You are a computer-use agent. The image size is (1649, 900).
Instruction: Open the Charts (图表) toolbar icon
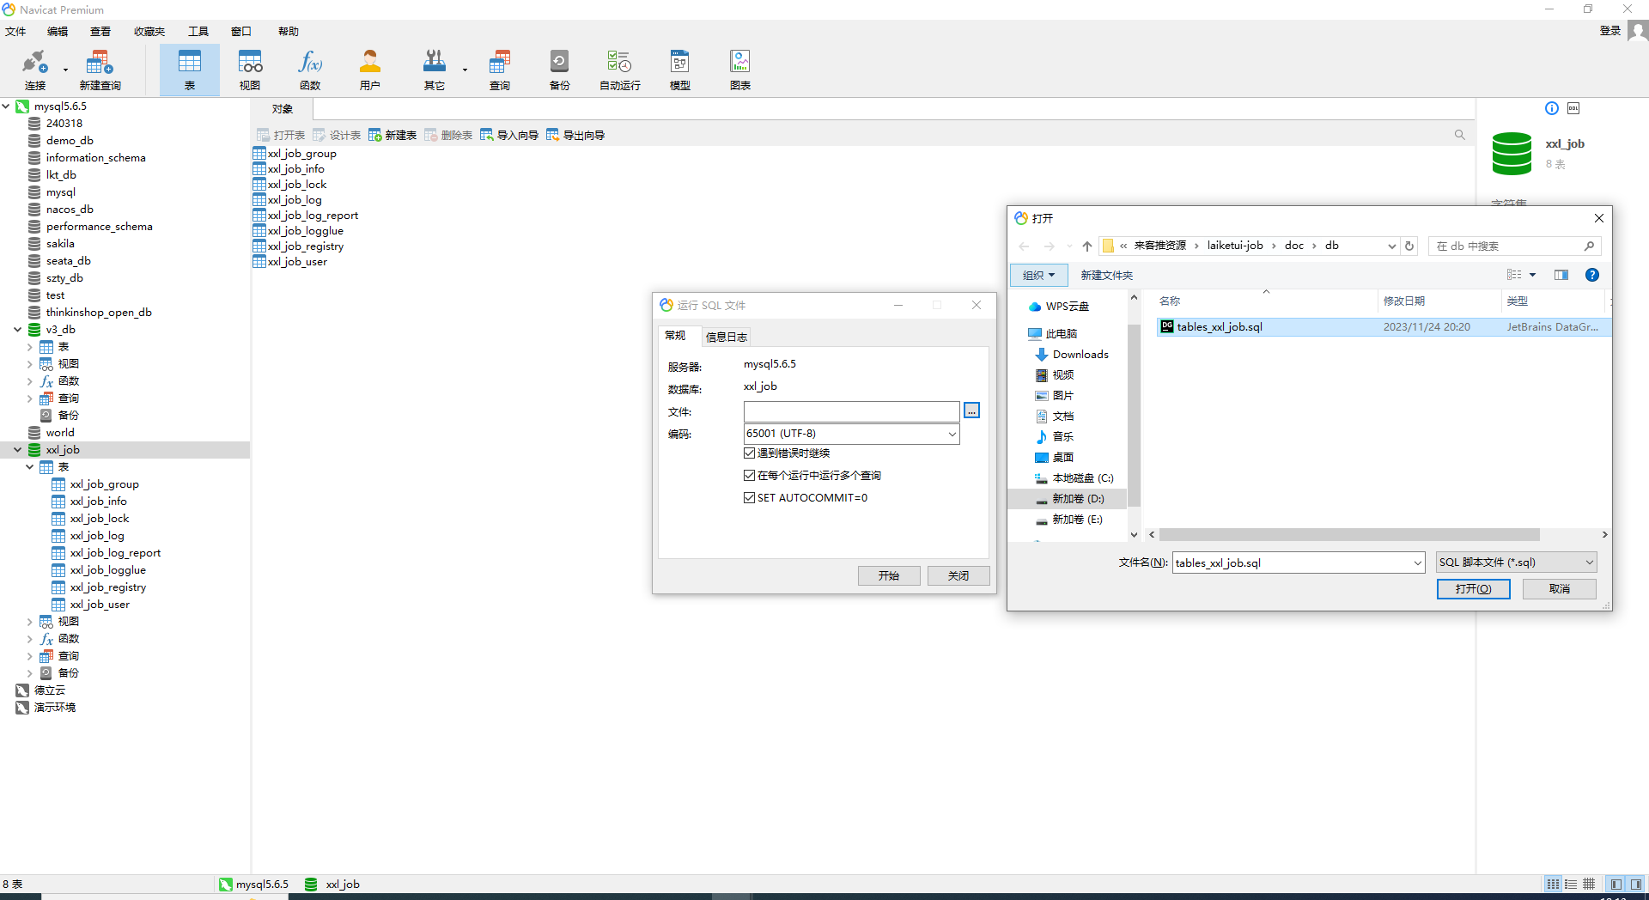click(x=740, y=70)
